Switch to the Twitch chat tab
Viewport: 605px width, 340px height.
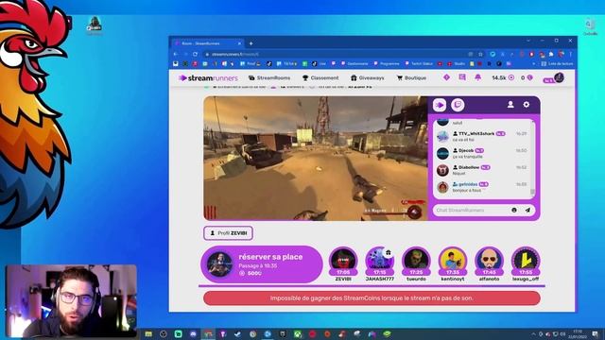click(458, 105)
